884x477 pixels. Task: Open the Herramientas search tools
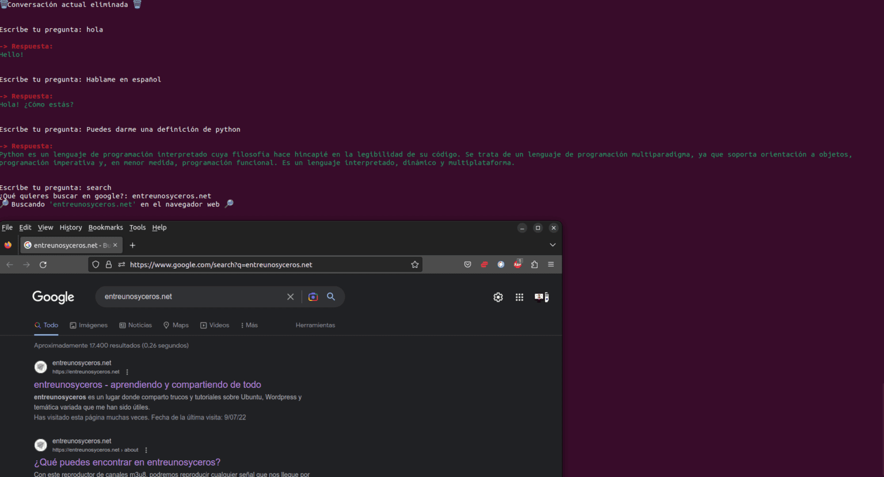315,325
